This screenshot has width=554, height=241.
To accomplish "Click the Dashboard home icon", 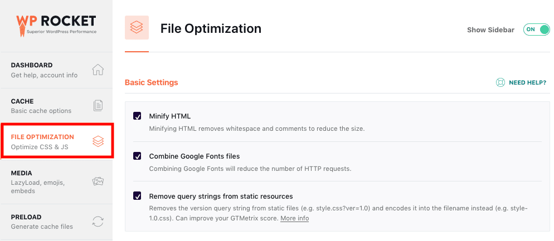I will coord(98,70).
